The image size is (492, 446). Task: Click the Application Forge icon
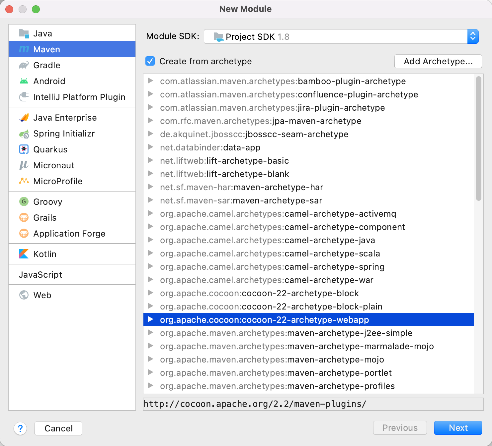[x=24, y=234]
